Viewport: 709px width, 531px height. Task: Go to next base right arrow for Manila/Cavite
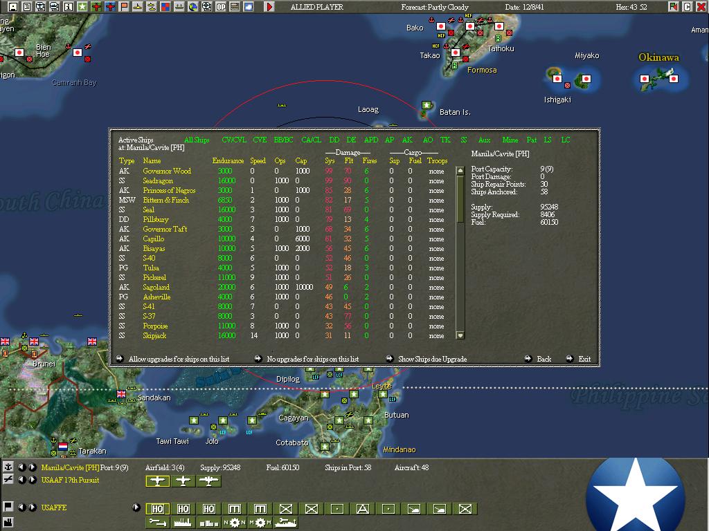tap(32, 467)
